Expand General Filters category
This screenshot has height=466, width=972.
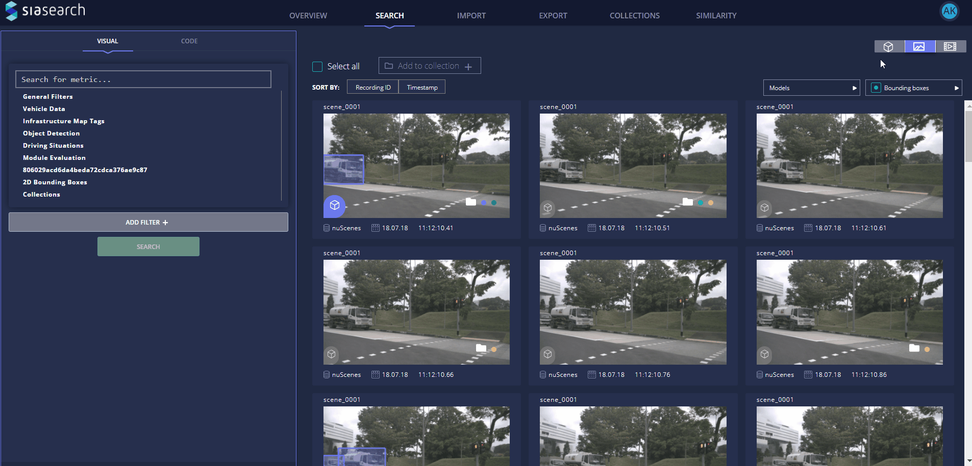48,97
